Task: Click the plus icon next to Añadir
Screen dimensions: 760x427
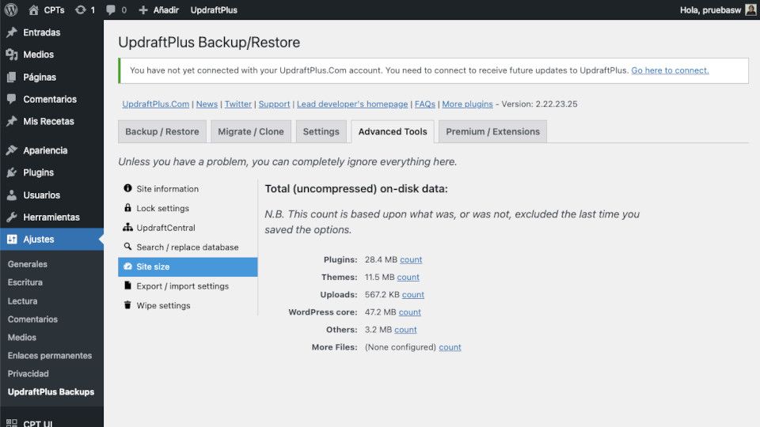Action: click(143, 9)
